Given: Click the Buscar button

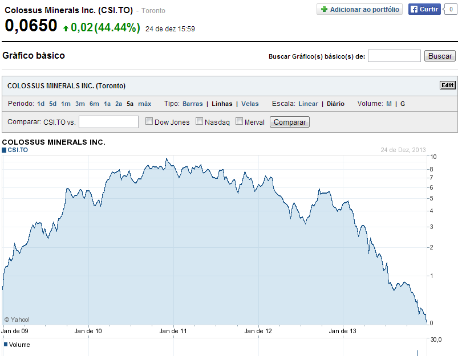Looking at the screenshot, I should pos(440,56).
